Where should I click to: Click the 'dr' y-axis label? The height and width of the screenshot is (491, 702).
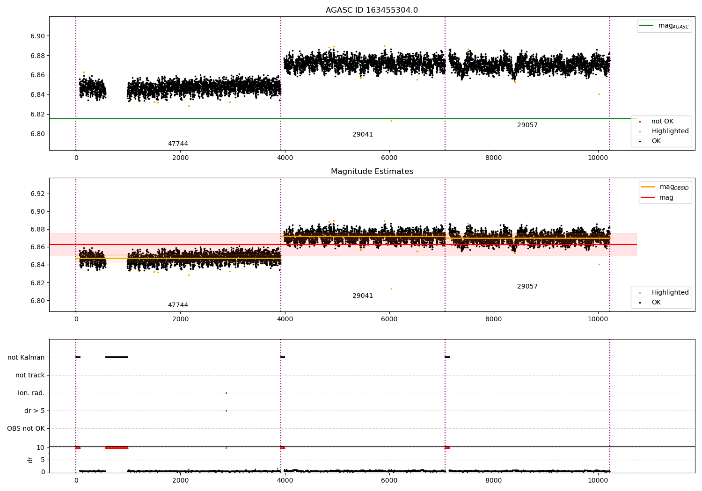tap(30, 460)
